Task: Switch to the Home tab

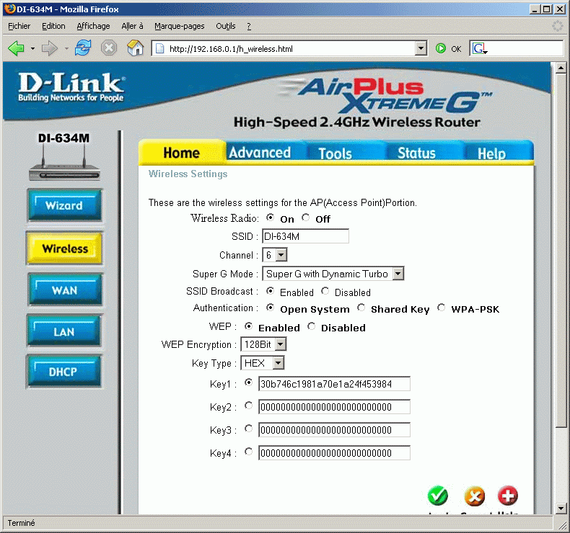Action: pyautogui.click(x=181, y=153)
